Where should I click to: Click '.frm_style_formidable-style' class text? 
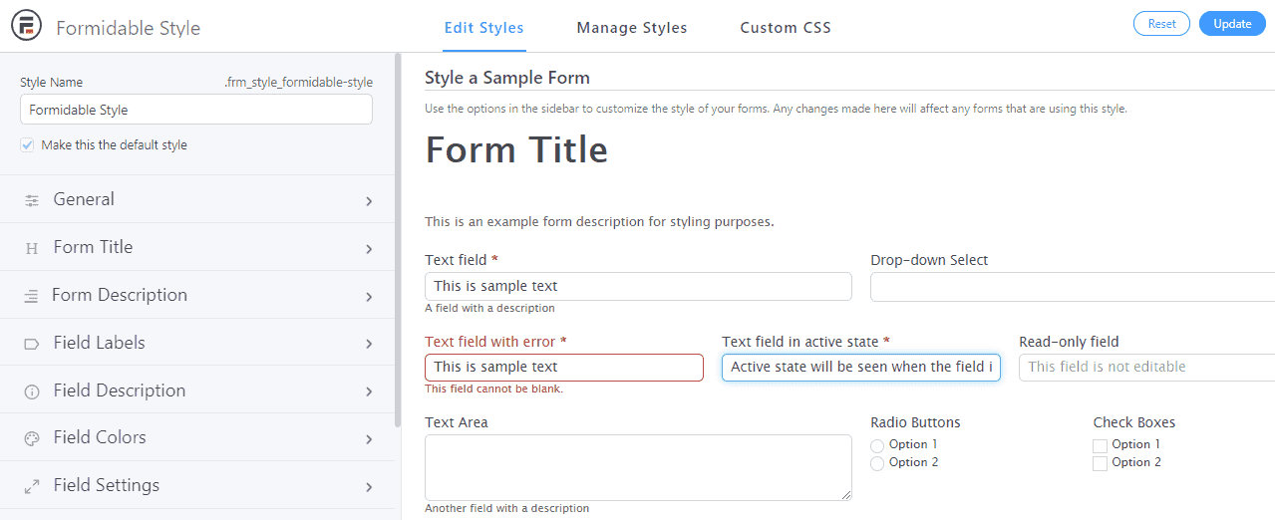click(298, 83)
